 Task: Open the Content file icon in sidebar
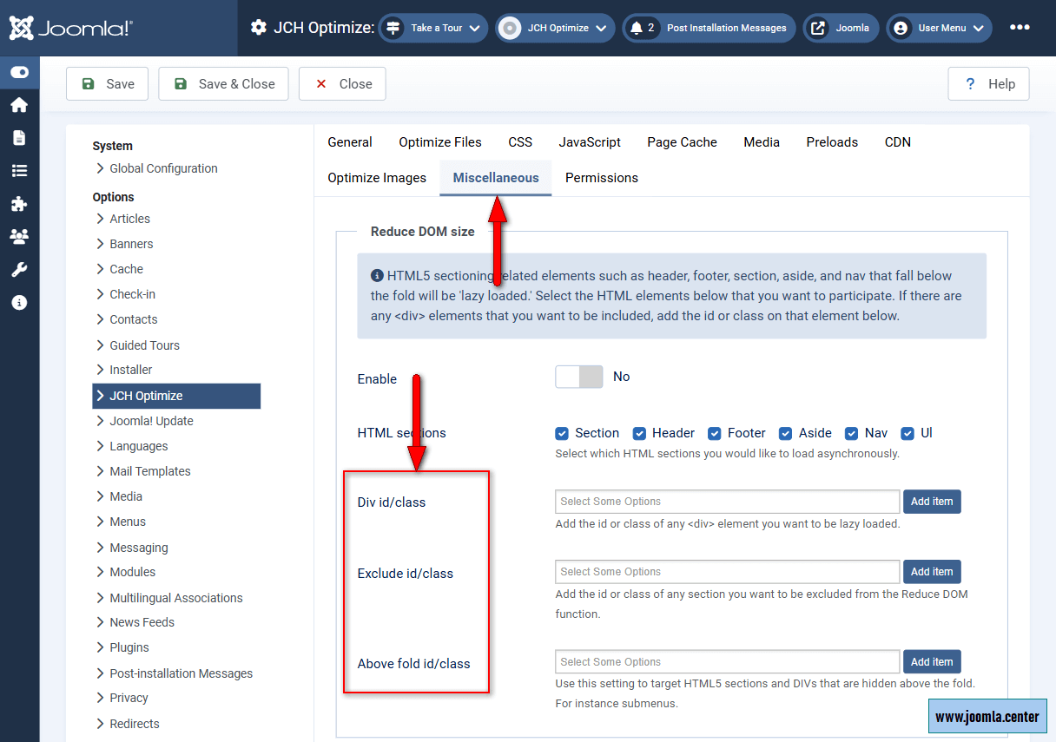pos(19,138)
